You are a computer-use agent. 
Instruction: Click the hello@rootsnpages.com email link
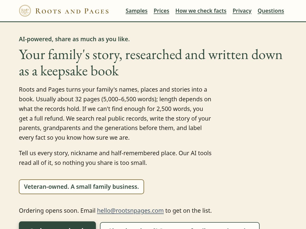130,211
